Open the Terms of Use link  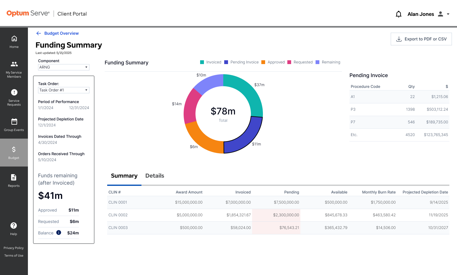click(14, 256)
